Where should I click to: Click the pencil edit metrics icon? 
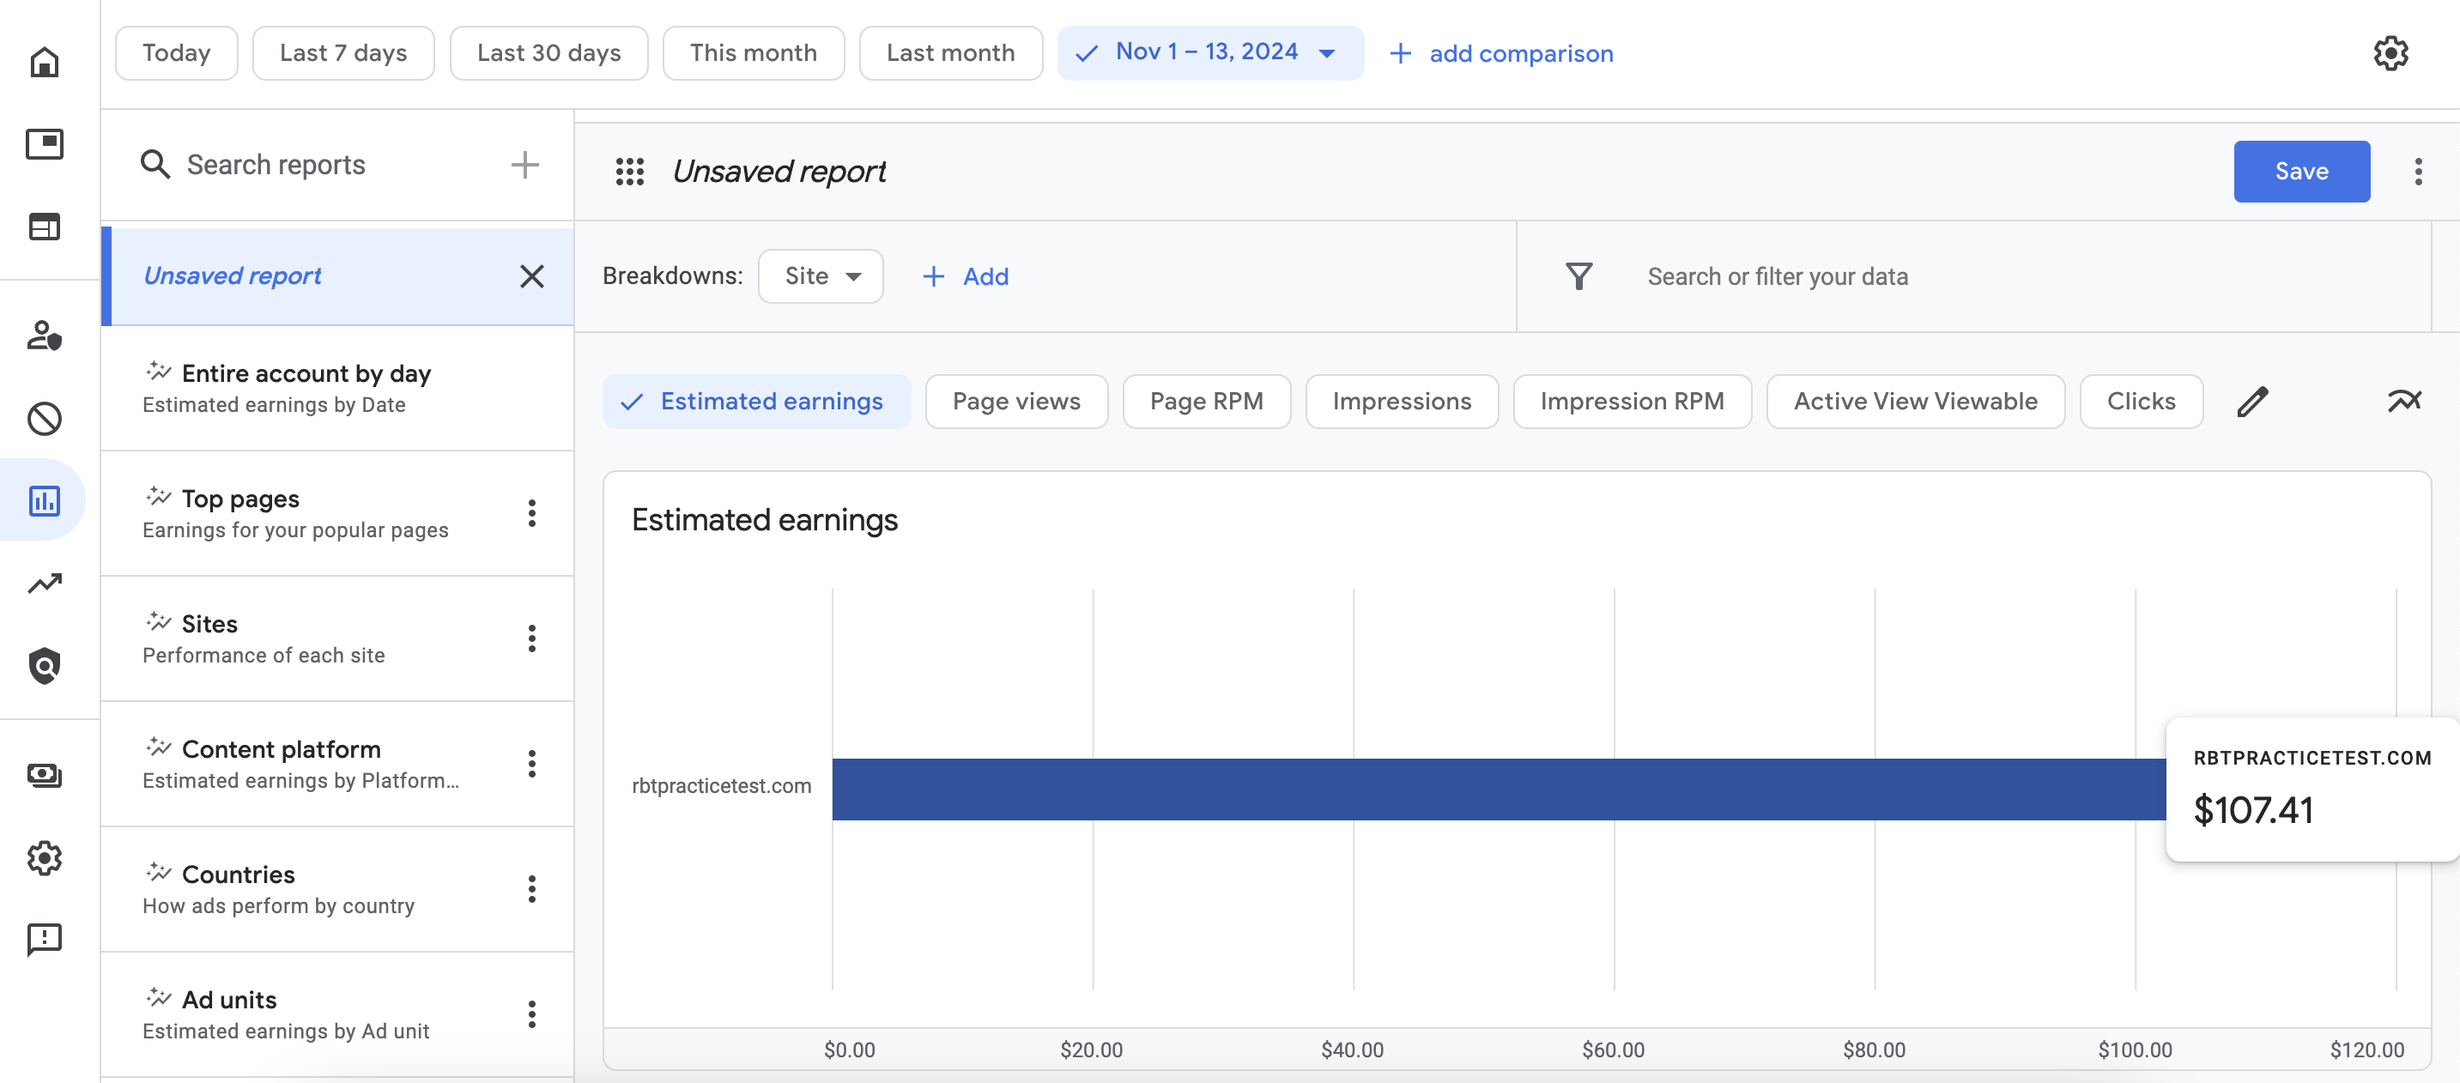pos(2251,401)
